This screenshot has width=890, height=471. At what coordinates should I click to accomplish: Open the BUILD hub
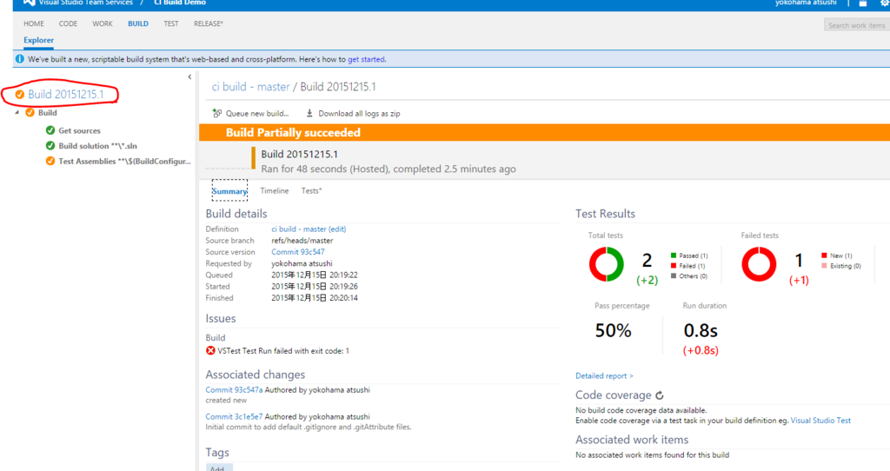pos(138,23)
